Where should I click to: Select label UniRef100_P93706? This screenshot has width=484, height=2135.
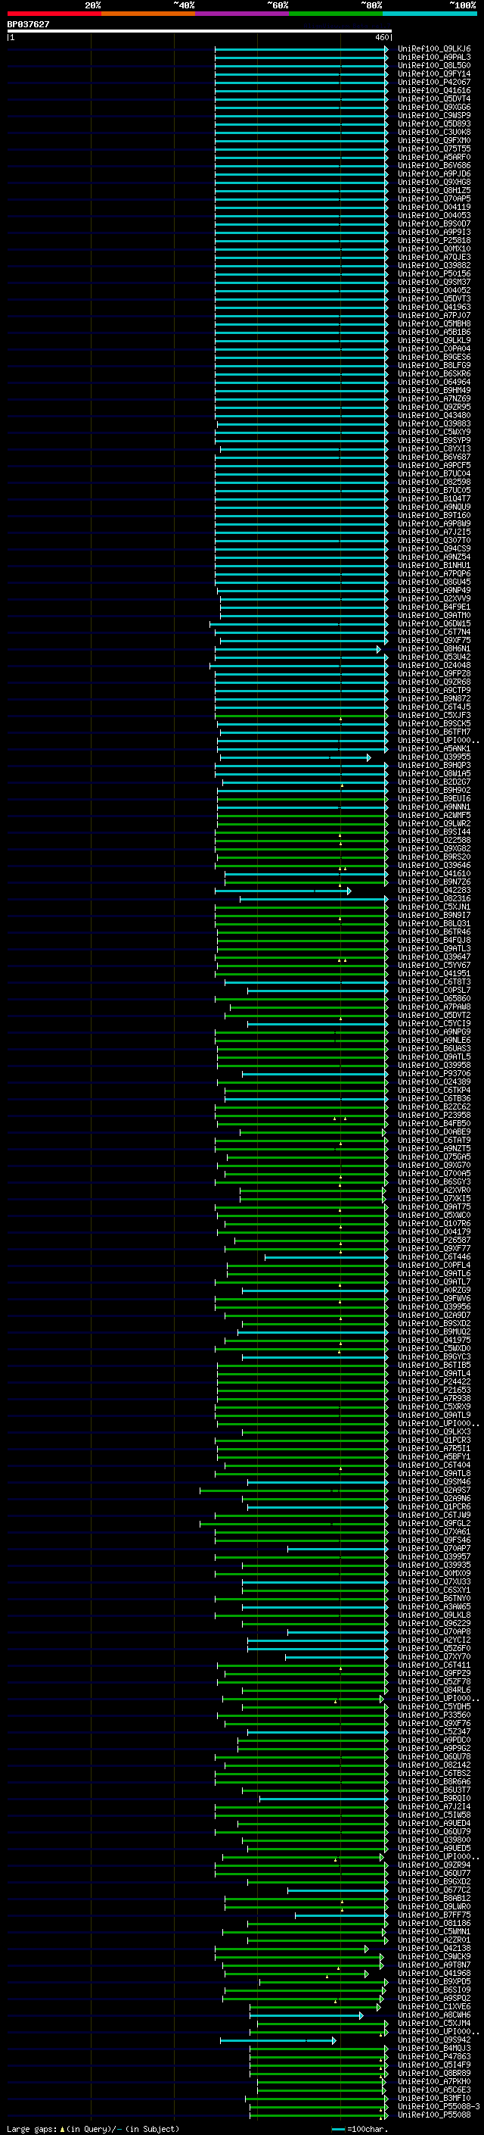click(434, 1074)
